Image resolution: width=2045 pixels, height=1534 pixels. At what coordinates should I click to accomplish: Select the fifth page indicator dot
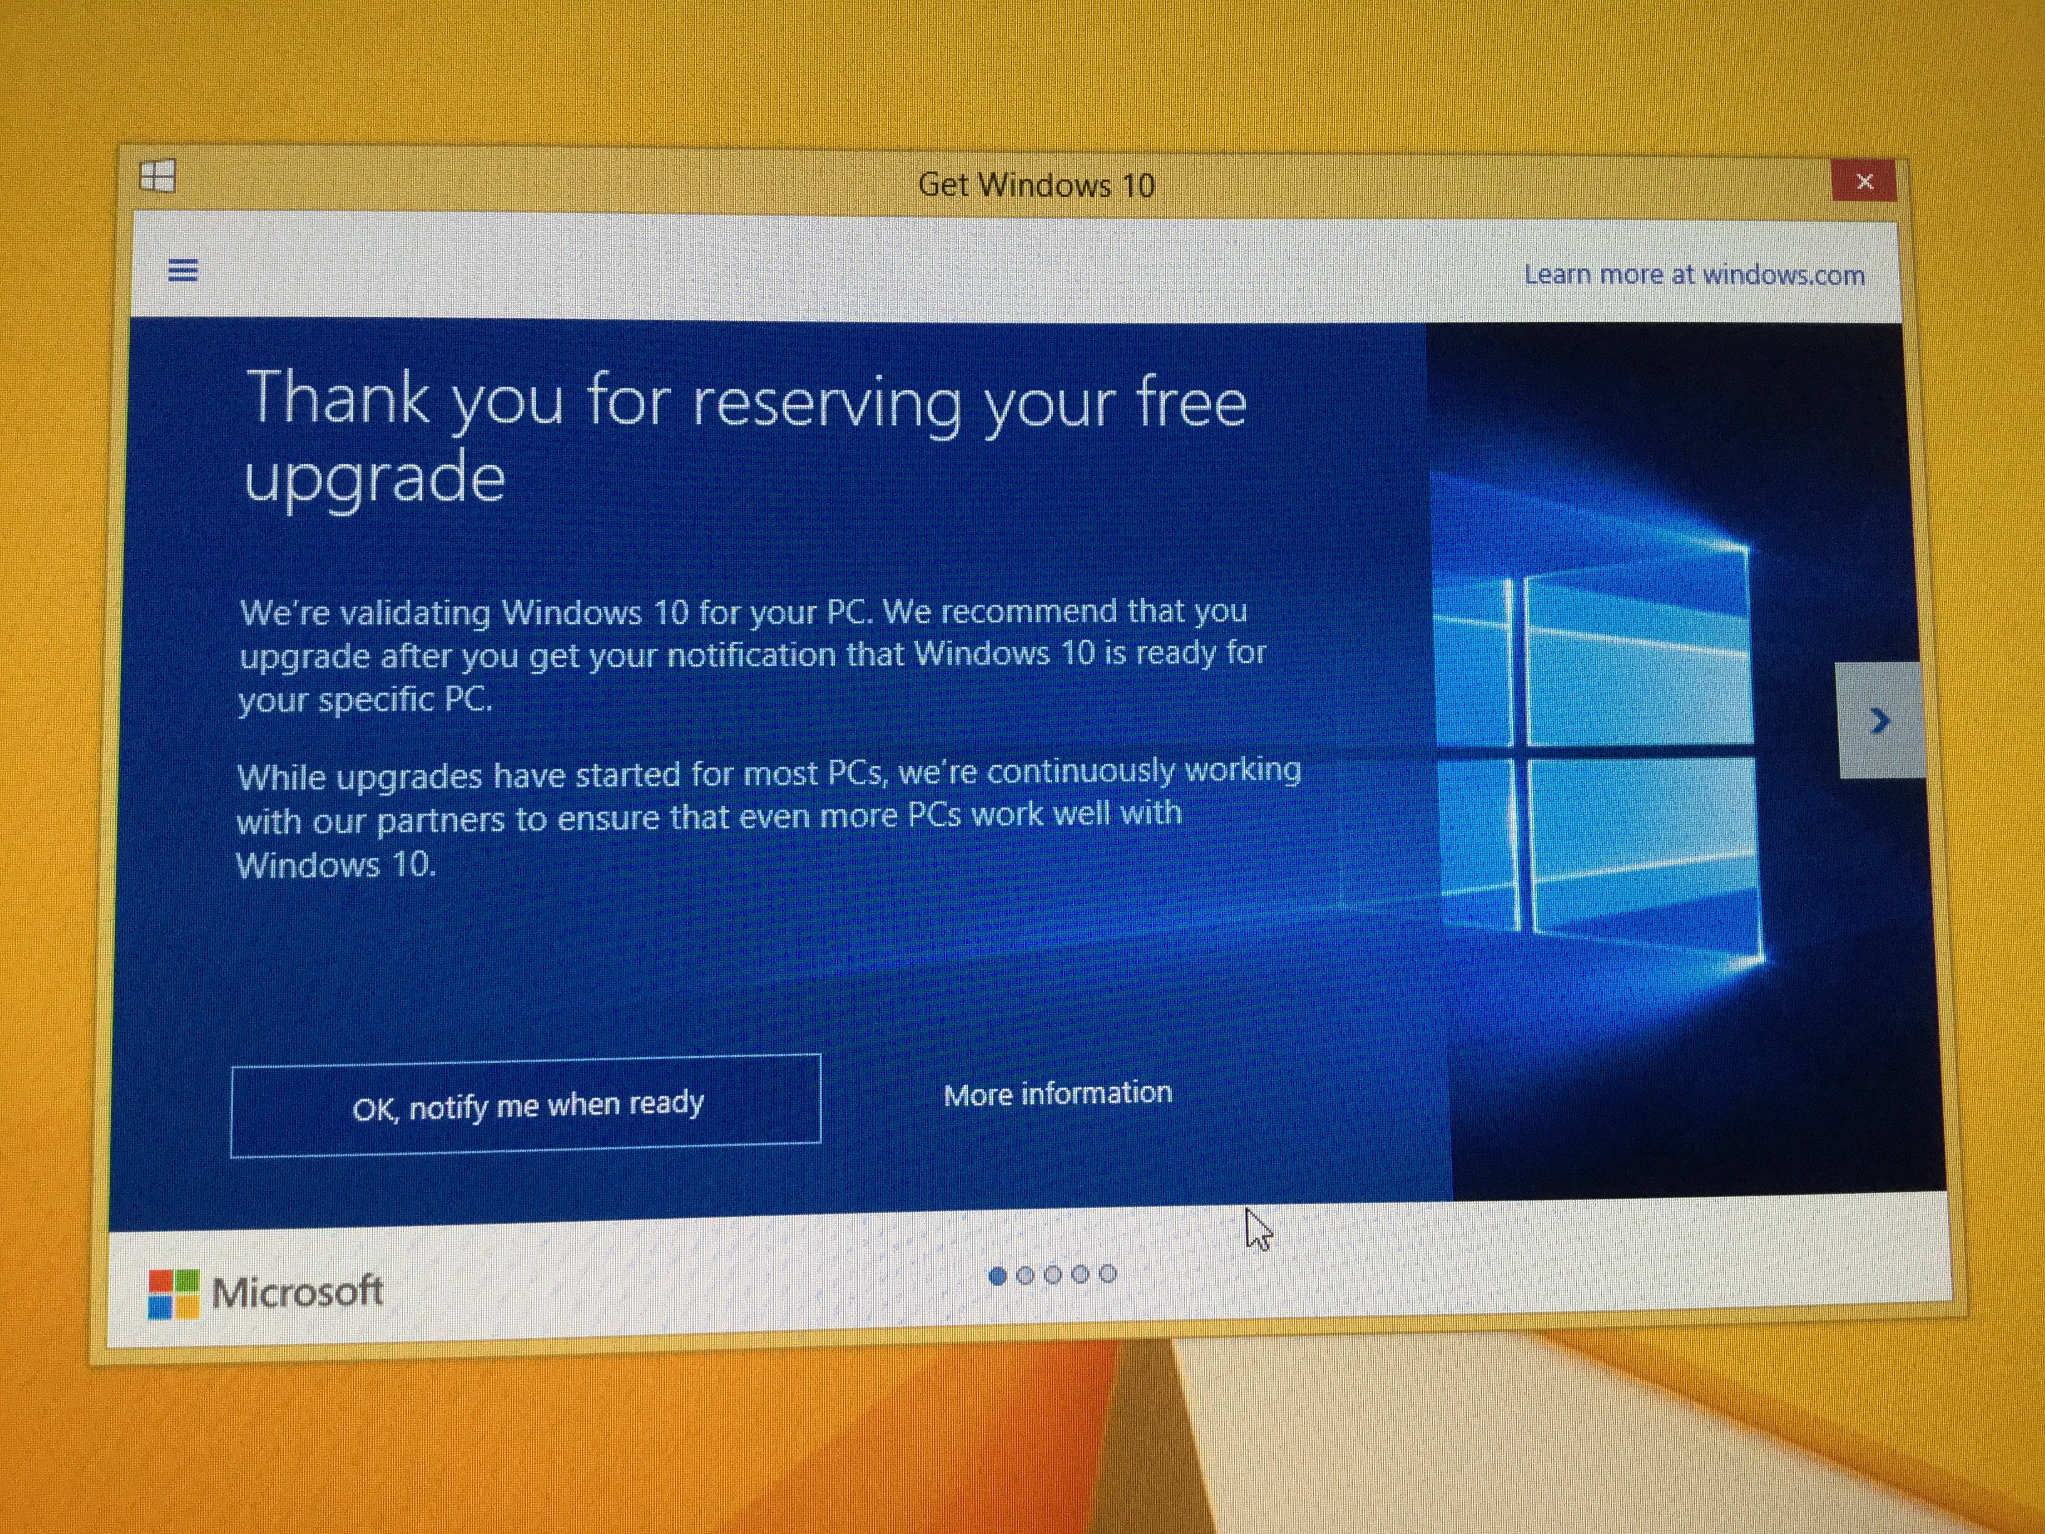coord(1108,1274)
